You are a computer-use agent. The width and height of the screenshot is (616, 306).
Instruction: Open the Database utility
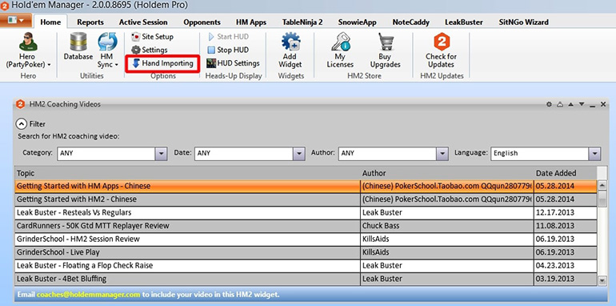click(x=78, y=47)
